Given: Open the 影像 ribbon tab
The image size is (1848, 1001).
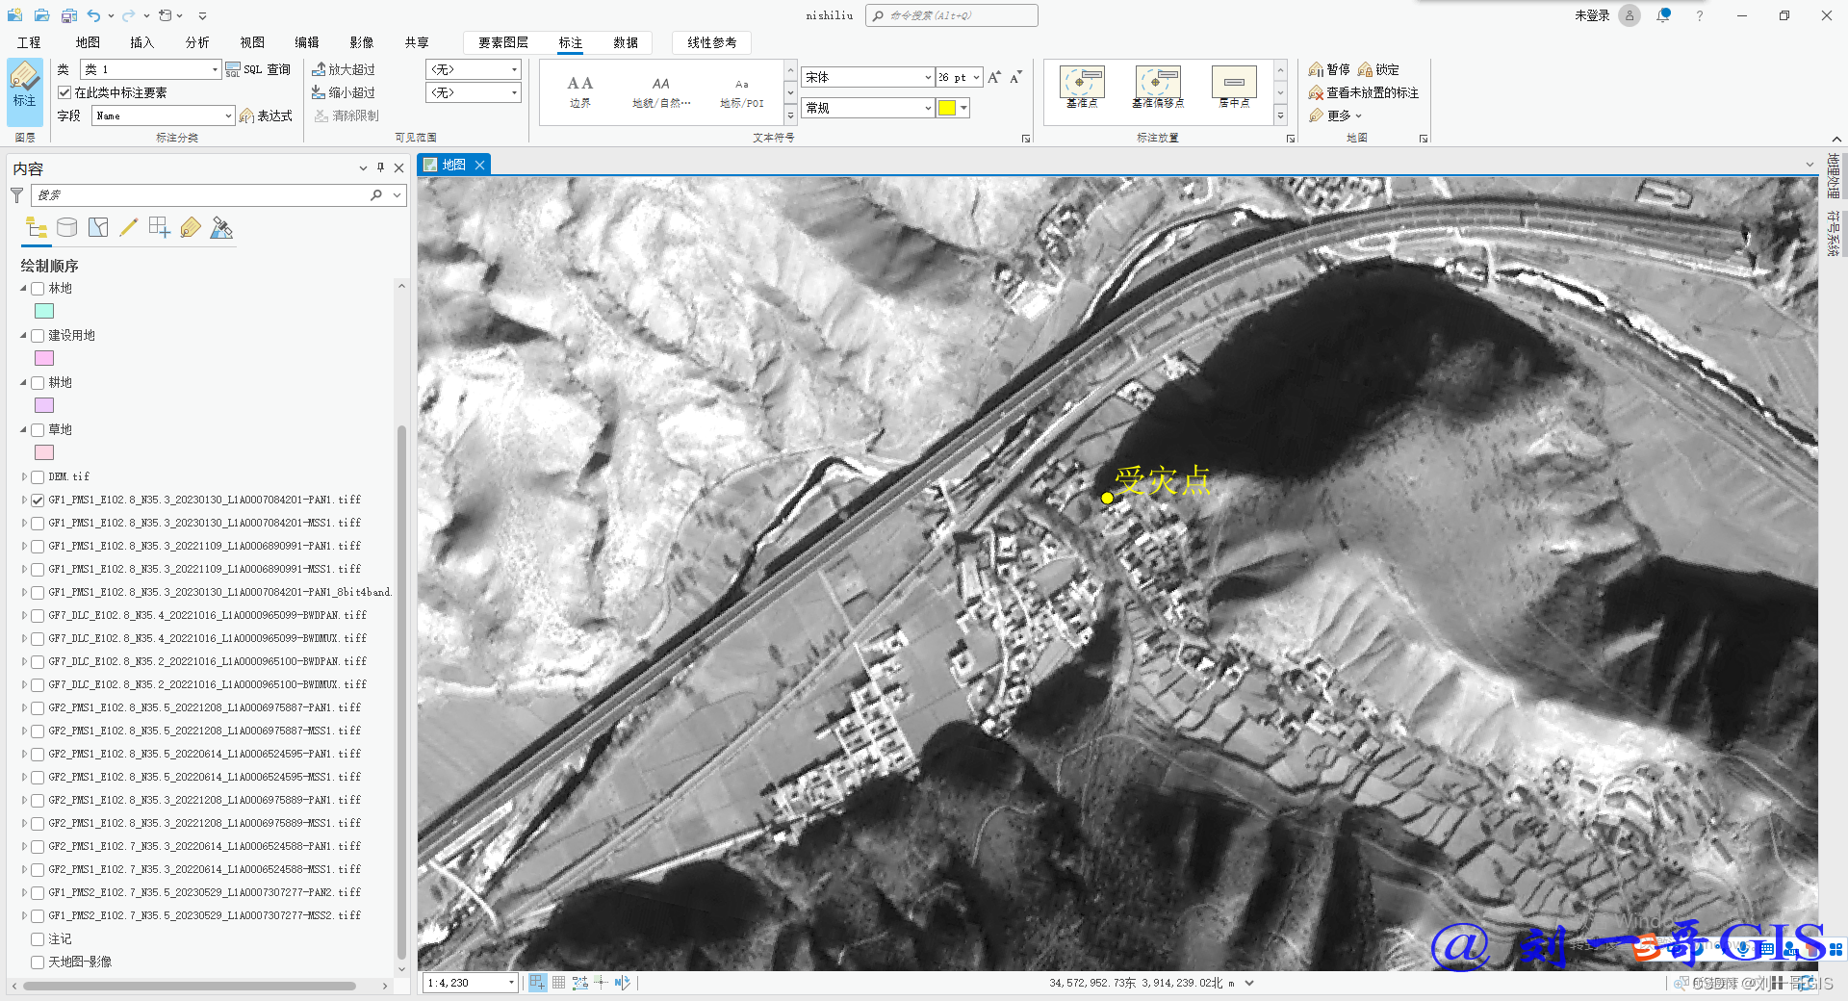Looking at the screenshot, I should tap(361, 42).
